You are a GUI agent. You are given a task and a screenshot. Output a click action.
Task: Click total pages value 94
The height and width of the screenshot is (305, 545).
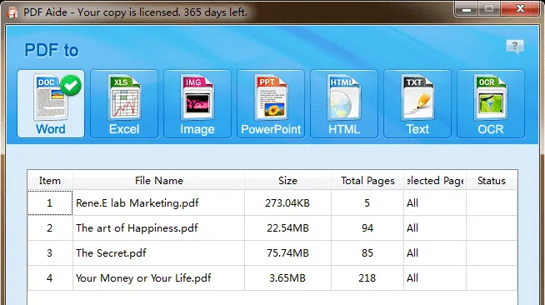pos(367,227)
